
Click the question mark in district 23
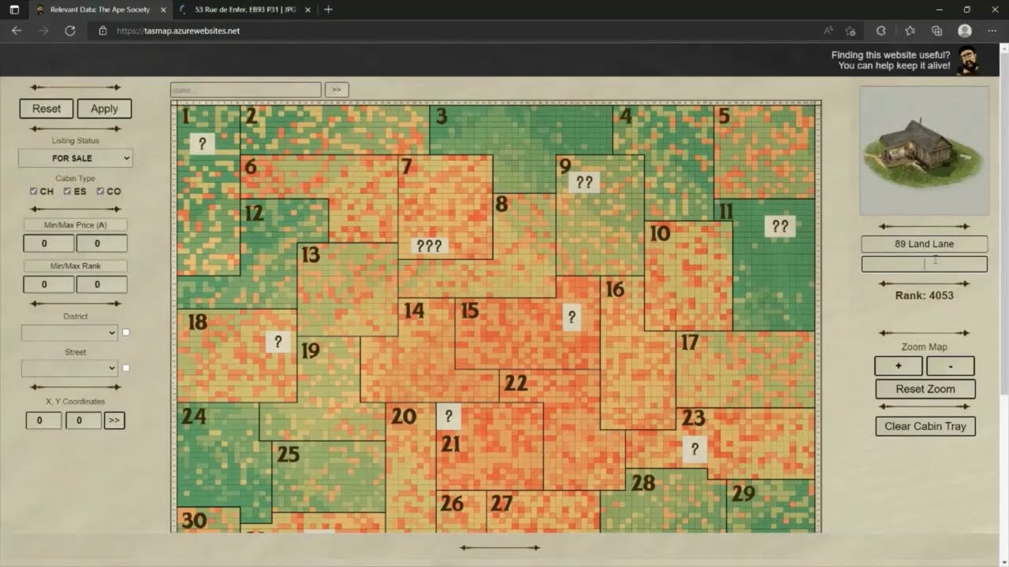694,449
